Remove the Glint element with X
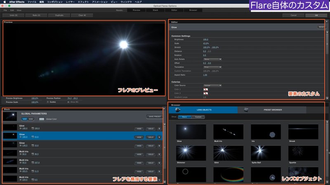The image size is (330, 185). (x=159, y=129)
